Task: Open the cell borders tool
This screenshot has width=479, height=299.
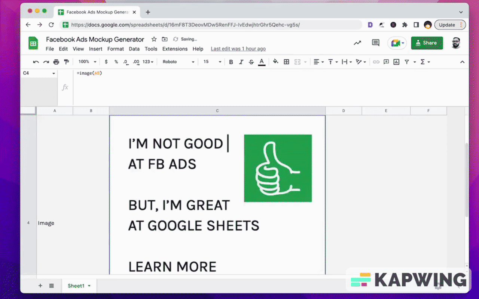Action: pos(286,62)
